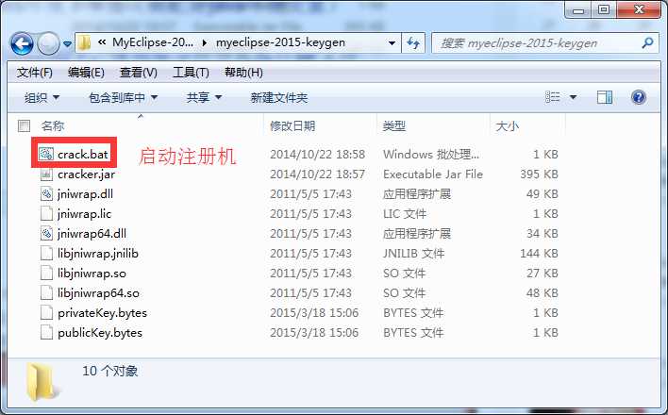
Task: Sort by 类型 column header
Action: 393,125
